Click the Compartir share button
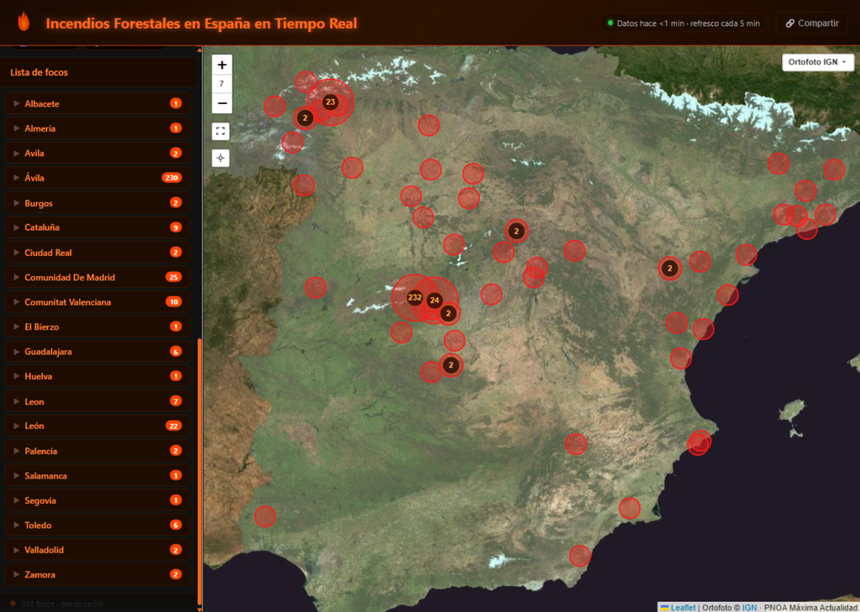860x612 pixels. pyautogui.click(x=812, y=23)
